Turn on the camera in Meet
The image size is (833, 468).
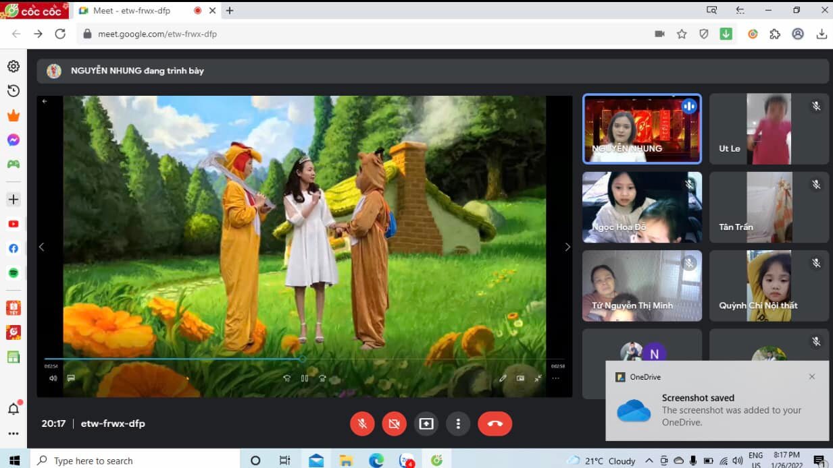click(x=394, y=423)
